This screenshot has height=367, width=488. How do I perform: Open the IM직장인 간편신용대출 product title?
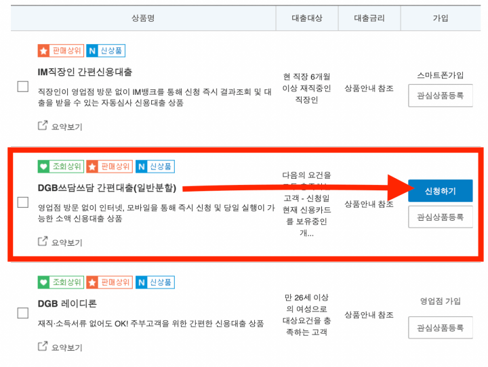point(85,72)
